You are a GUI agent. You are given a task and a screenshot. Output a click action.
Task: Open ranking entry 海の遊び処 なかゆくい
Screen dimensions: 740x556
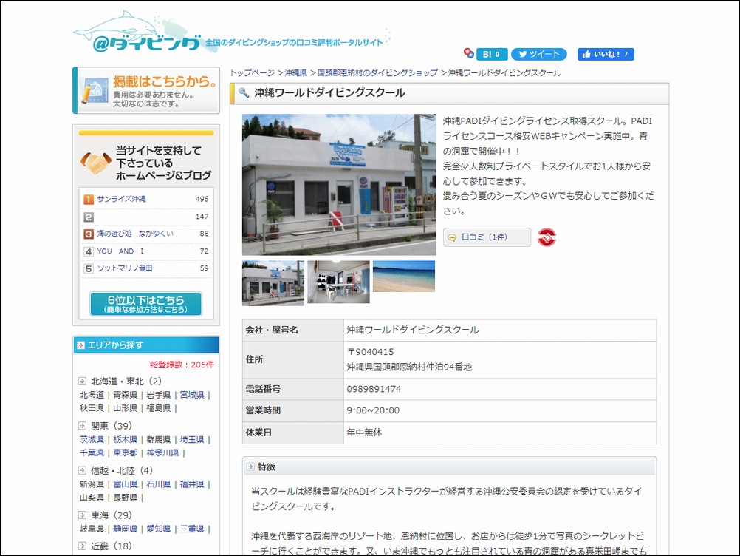coord(135,234)
